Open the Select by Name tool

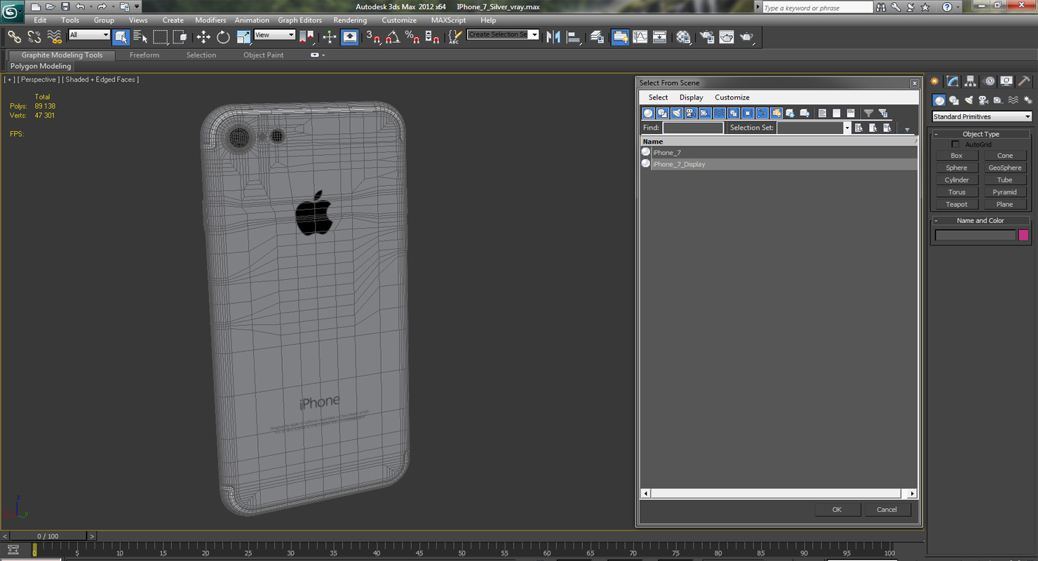[x=140, y=37]
